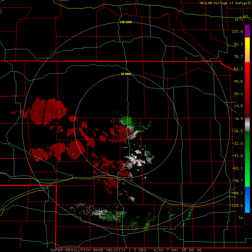Click the -0.9 scale value

(x=238, y=119)
